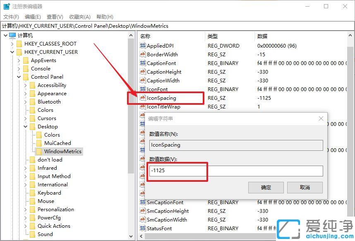This screenshot has height=241, width=355.
Task: Open the 编辑(E) menu
Action: coord(33,17)
